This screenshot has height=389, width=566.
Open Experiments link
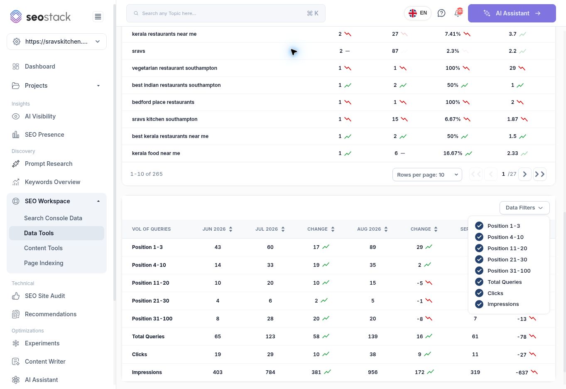[x=42, y=343]
